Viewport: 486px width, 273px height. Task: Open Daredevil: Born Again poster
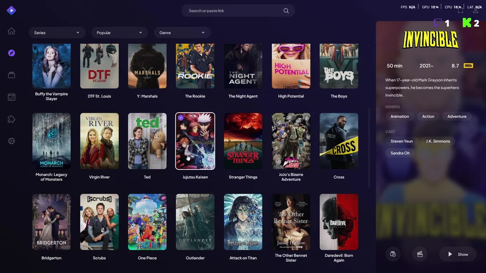339,222
